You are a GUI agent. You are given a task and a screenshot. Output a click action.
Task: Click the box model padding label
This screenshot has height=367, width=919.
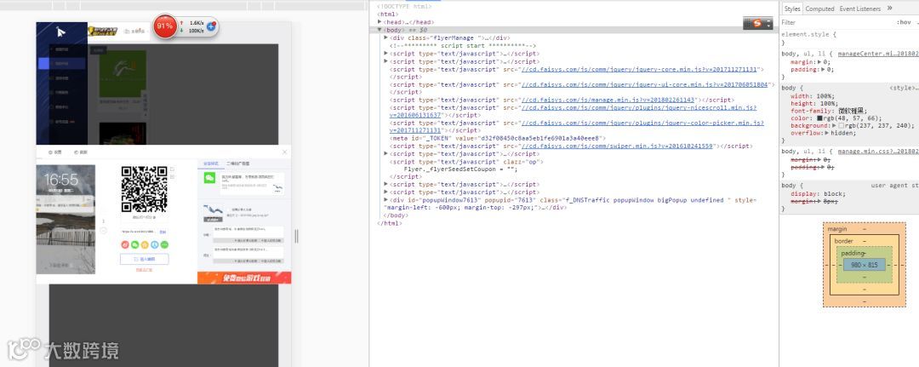click(852, 253)
